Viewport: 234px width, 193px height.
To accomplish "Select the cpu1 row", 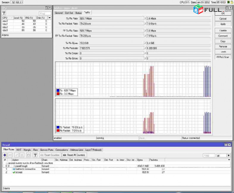I will (x=26, y=24).
